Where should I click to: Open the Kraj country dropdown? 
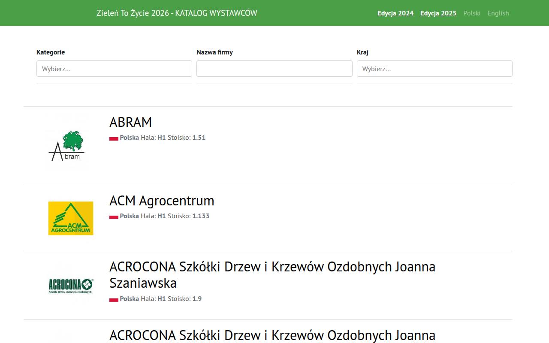tap(434, 69)
